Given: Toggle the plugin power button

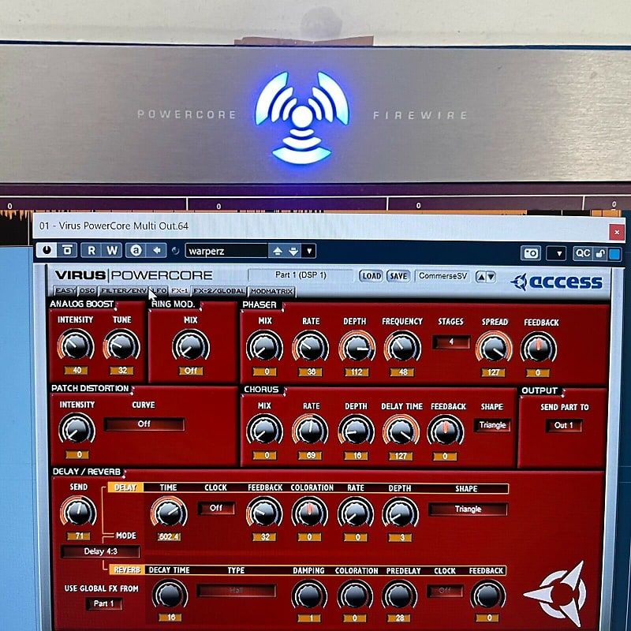Looking at the screenshot, I should point(47,249).
